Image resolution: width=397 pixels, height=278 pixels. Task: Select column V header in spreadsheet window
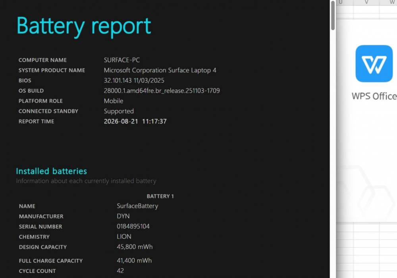(366, 2)
